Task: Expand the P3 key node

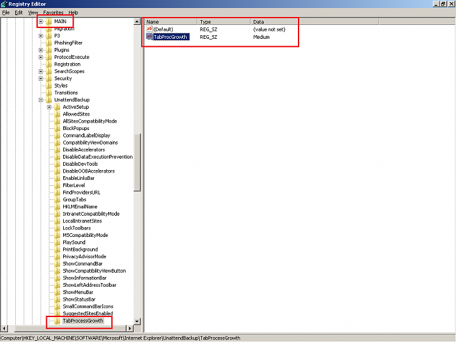Action: coord(41,36)
